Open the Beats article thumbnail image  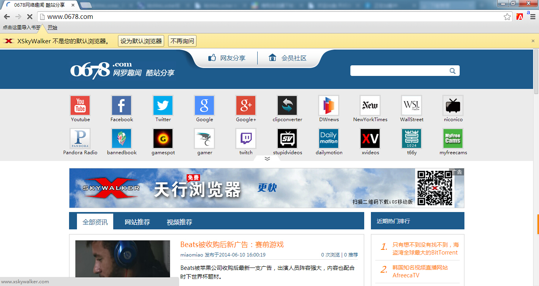123,259
